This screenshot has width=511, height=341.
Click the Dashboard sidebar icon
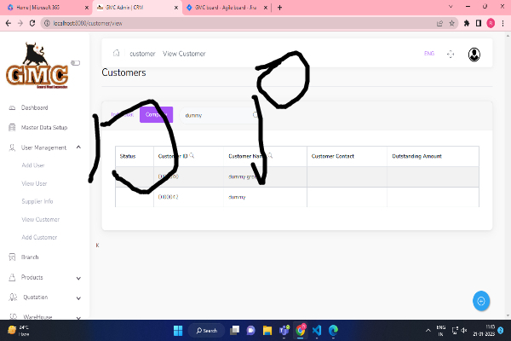click(x=11, y=108)
